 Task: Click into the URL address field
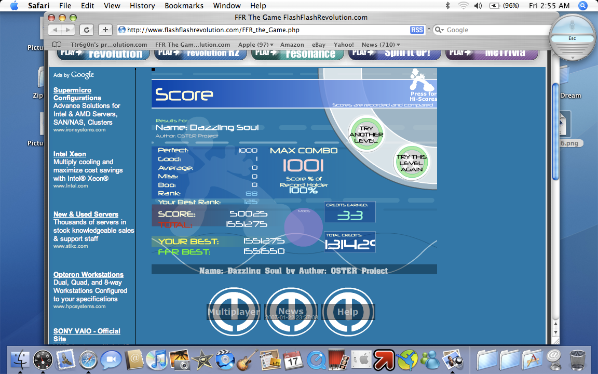coord(265,30)
